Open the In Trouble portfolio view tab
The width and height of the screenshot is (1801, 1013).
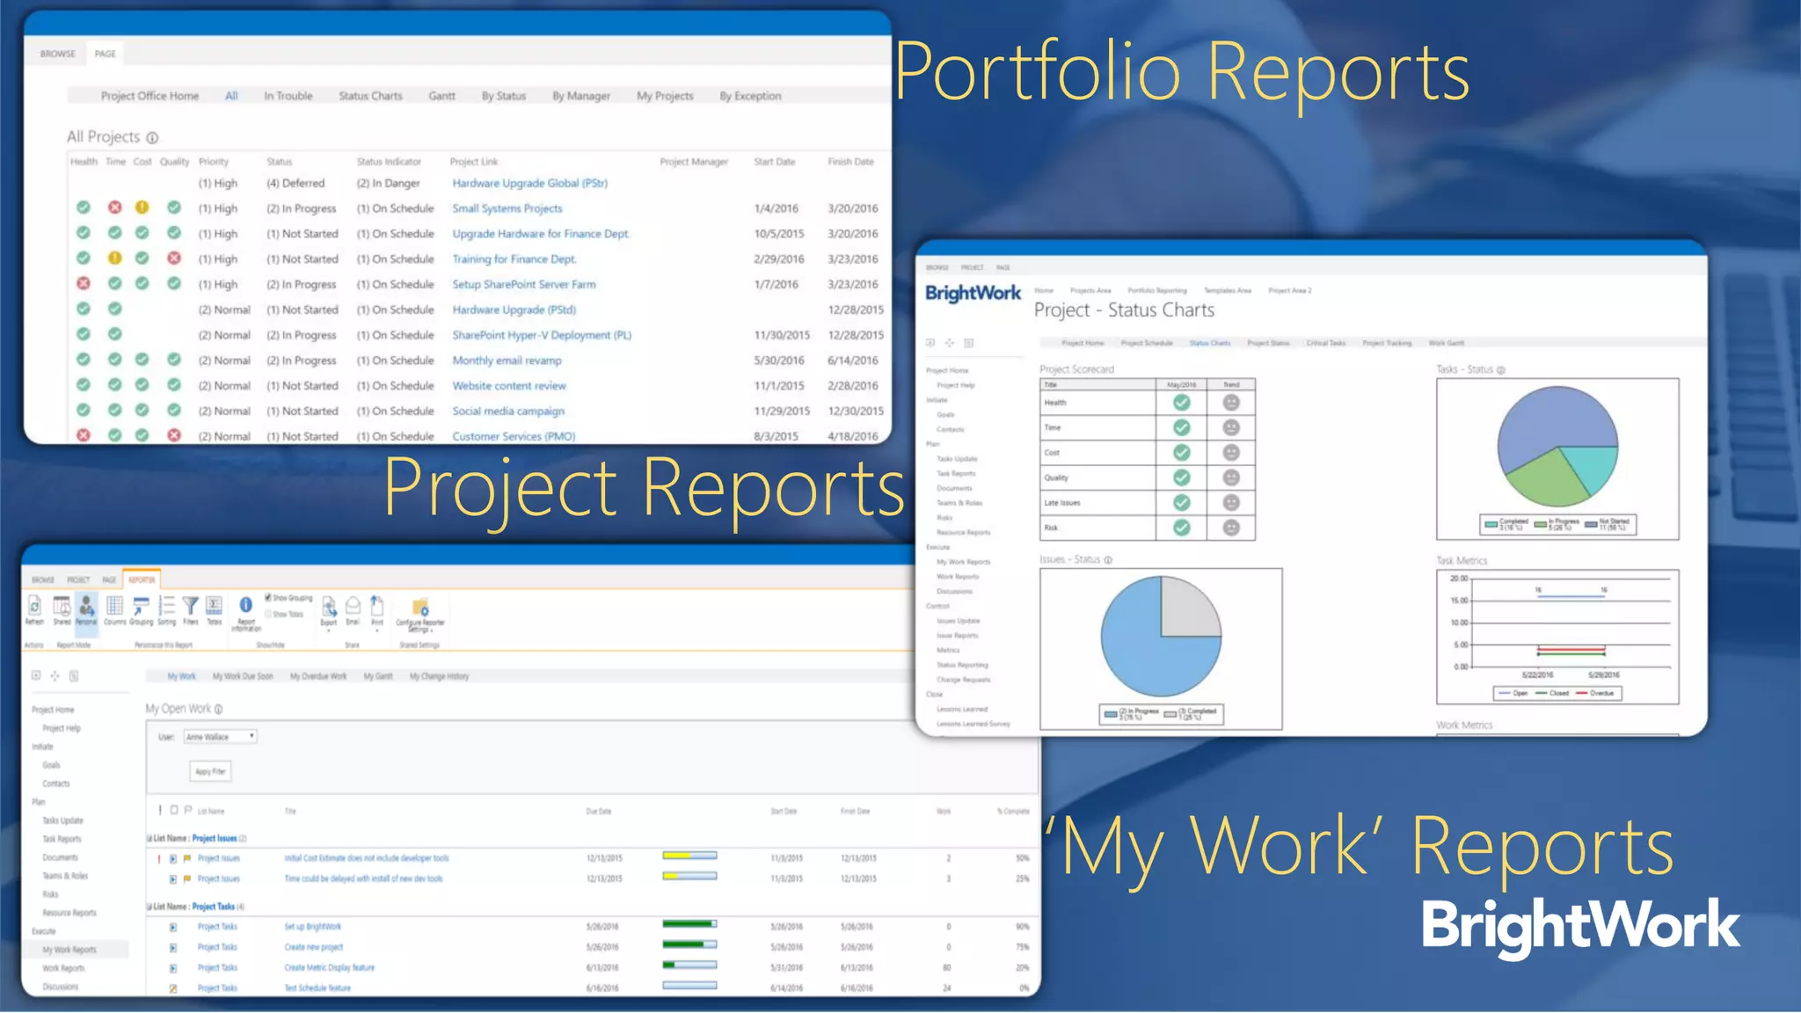pyautogui.click(x=288, y=96)
